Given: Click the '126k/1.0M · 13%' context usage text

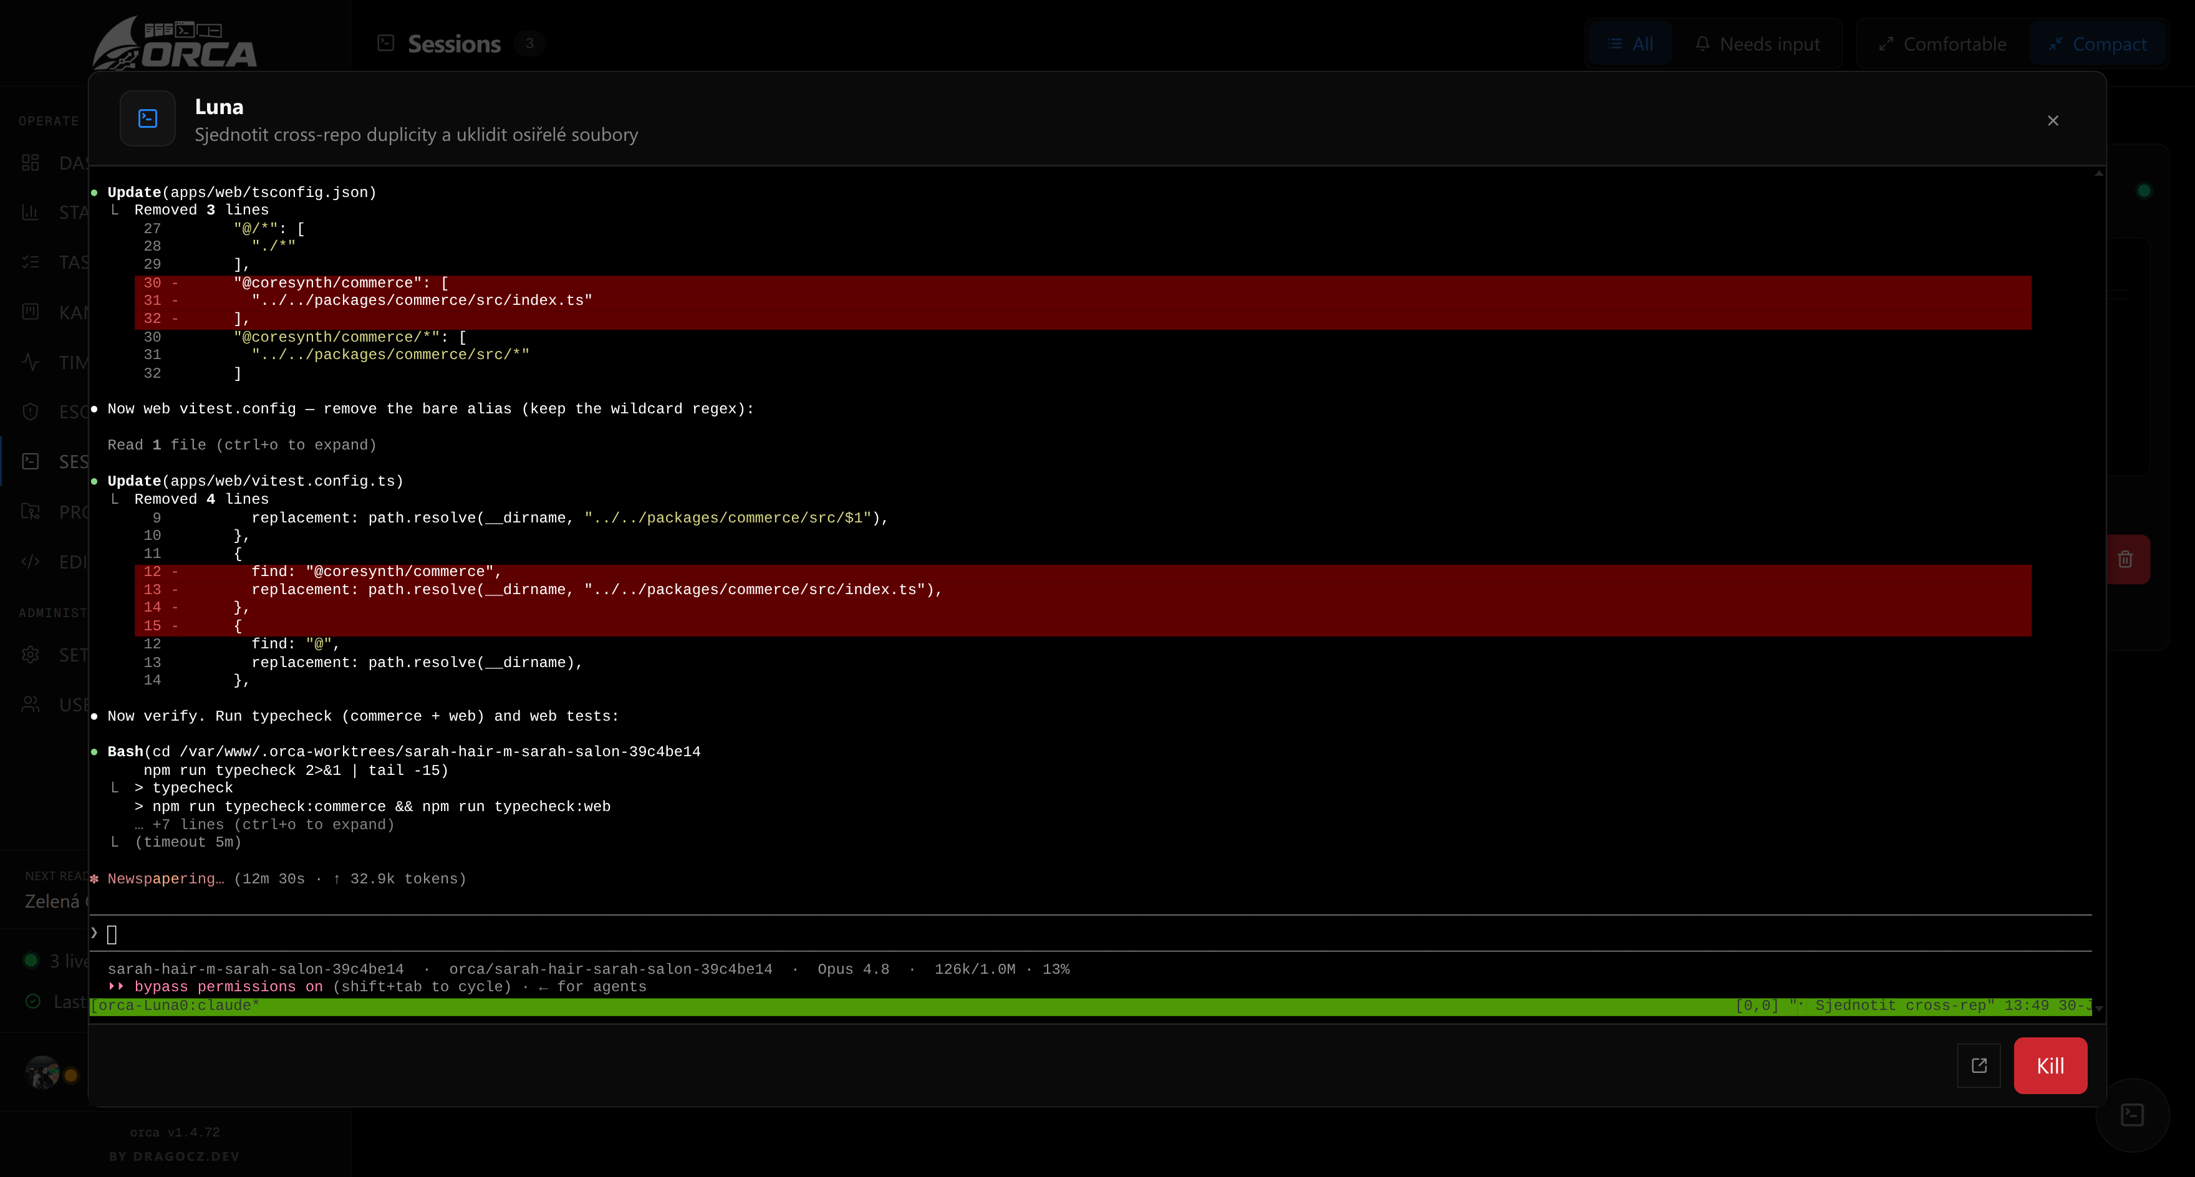Looking at the screenshot, I should (1002, 969).
